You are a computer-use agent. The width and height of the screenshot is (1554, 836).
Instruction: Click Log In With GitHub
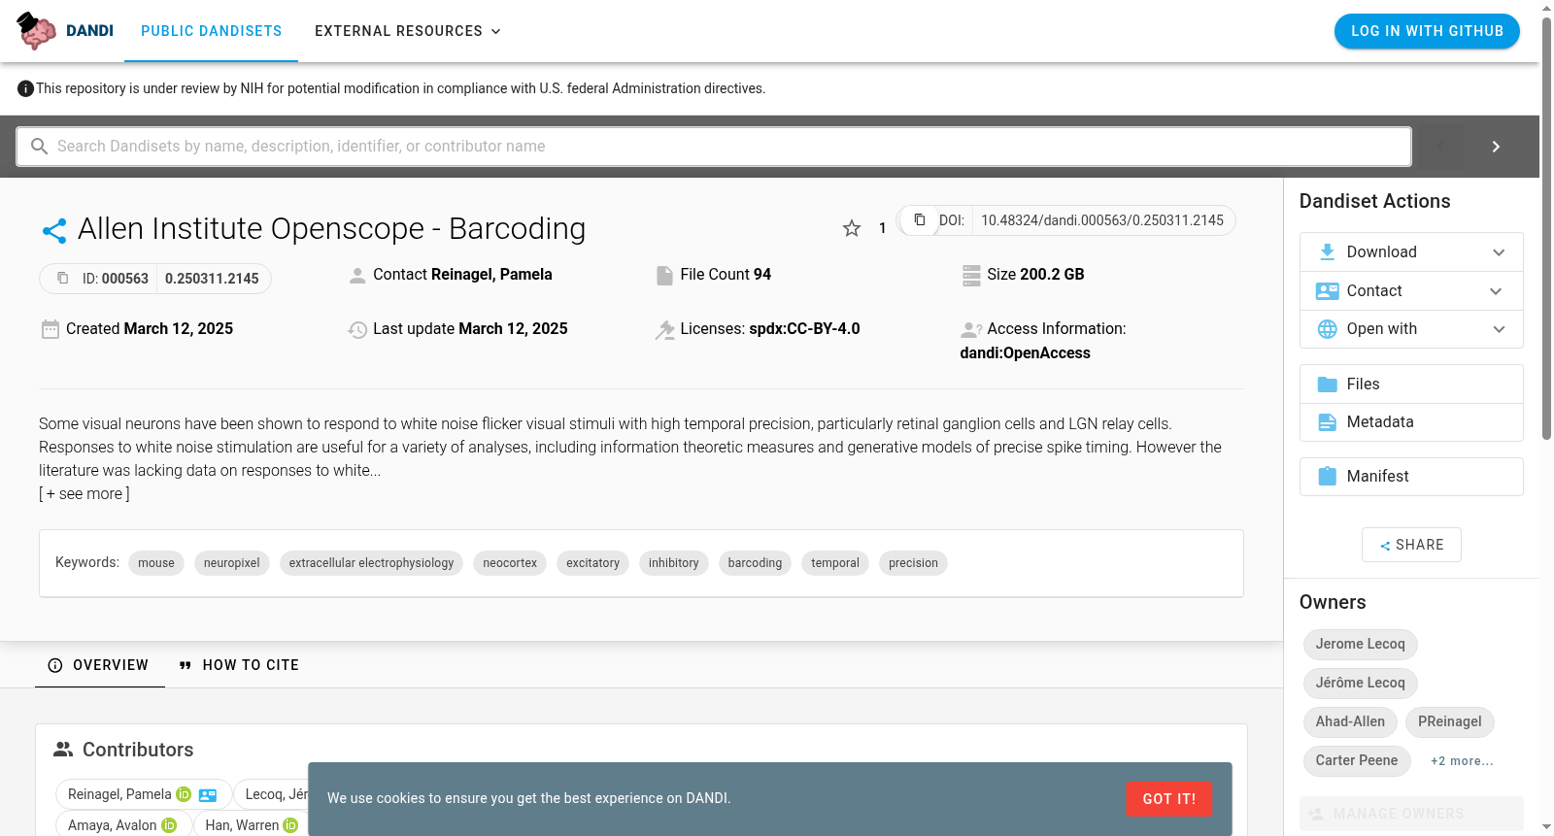pos(1427,31)
